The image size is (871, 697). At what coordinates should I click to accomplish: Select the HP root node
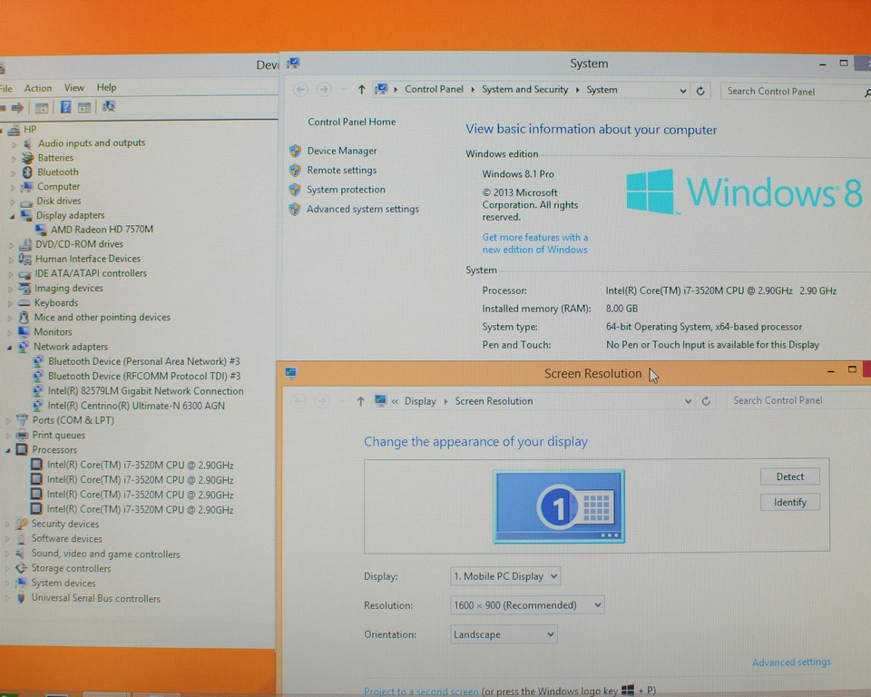30,130
